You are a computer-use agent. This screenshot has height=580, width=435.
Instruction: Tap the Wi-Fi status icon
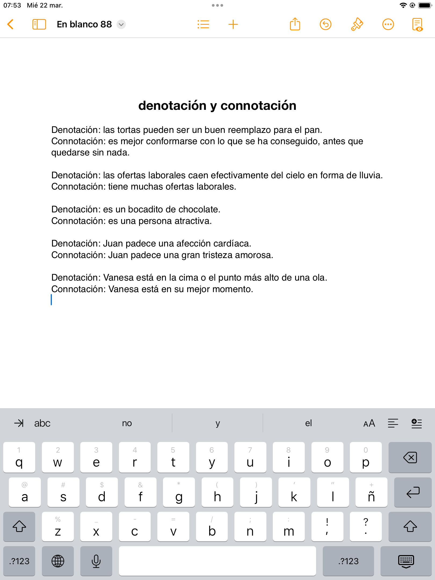point(403,5)
